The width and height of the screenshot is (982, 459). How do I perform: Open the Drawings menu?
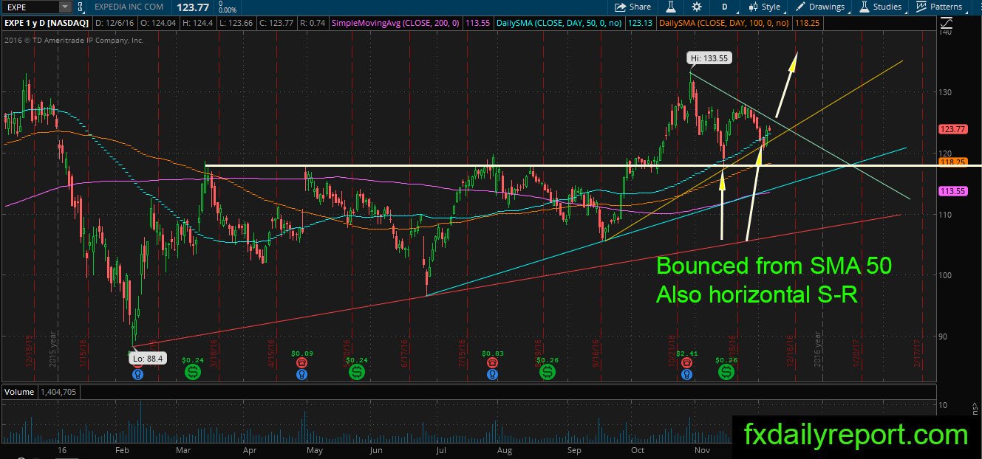point(819,7)
